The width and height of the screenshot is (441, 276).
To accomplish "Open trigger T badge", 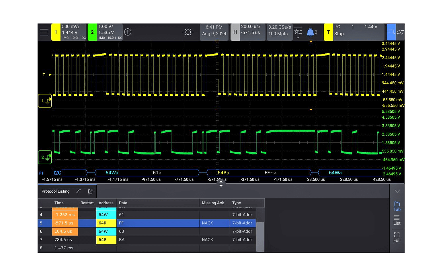I will (328, 32).
